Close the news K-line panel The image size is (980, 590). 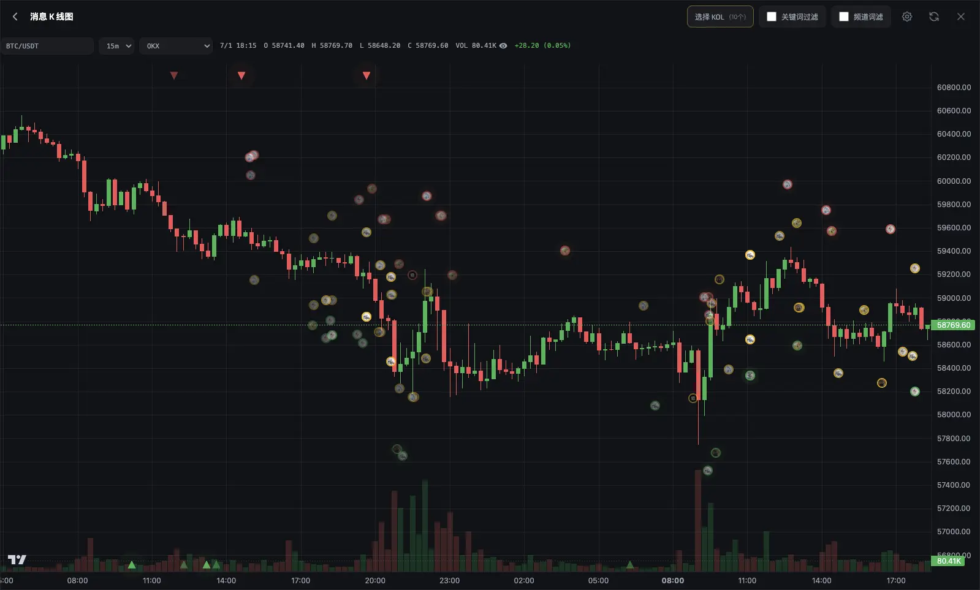point(961,17)
